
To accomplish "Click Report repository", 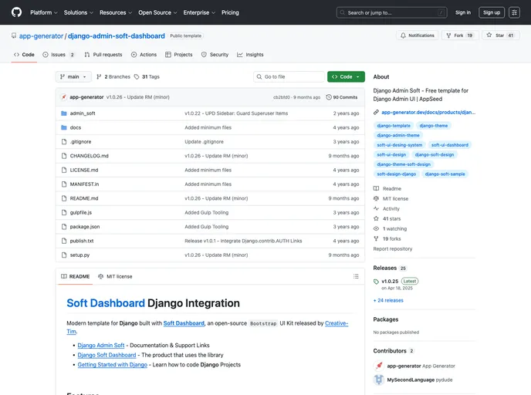I will click(393, 248).
